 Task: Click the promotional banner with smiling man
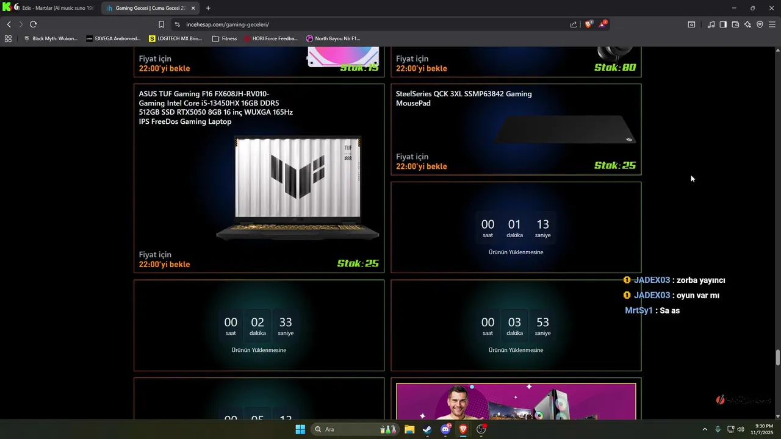(x=516, y=401)
